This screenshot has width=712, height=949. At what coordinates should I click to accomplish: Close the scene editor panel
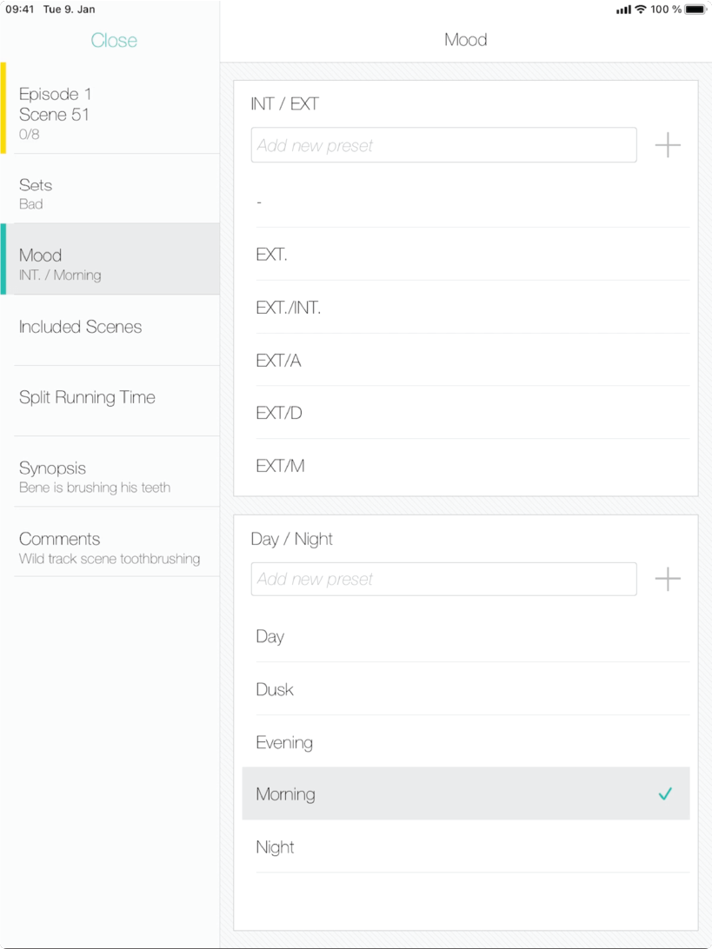pos(114,40)
